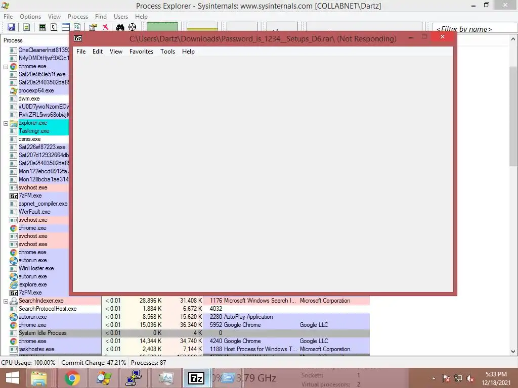Open the Tools menu in 7-Zip window
This screenshot has height=388, width=518.
point(168,52)
